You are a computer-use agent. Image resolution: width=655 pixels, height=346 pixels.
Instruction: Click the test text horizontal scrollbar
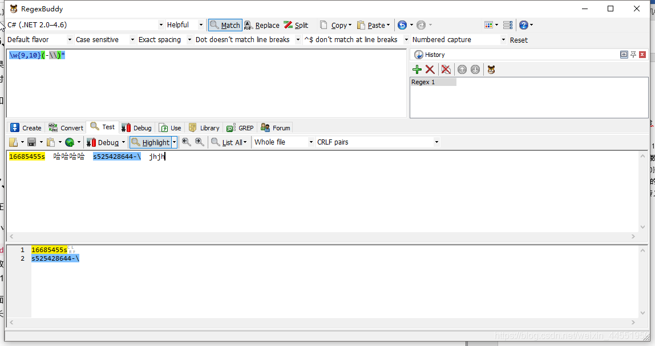(x=322, y=236)
